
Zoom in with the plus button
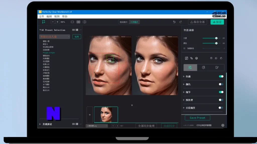coord(57,22)
